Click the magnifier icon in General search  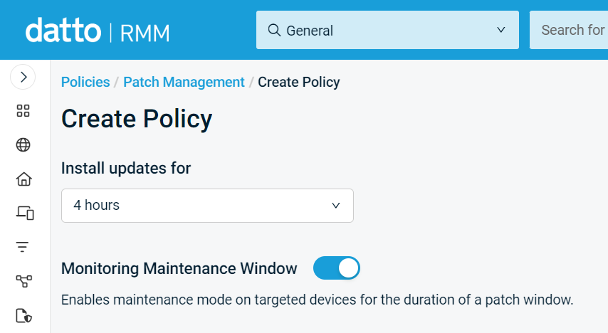tap(274, 30)
